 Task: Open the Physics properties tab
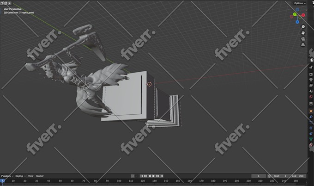(x=311, y=128)
